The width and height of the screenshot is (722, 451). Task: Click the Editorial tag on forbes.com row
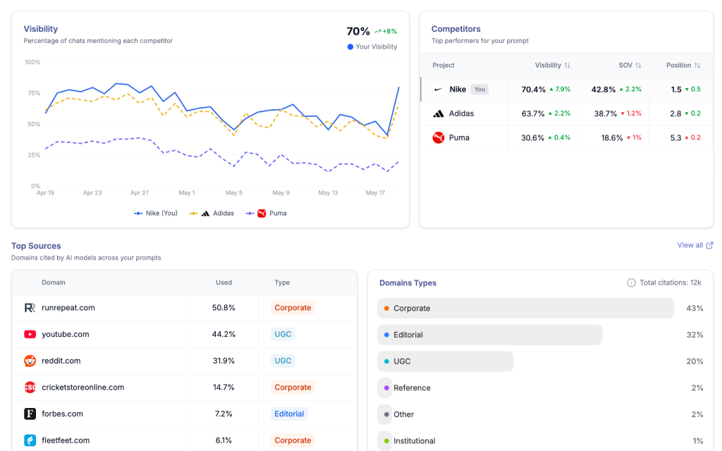tap(289, 414)
